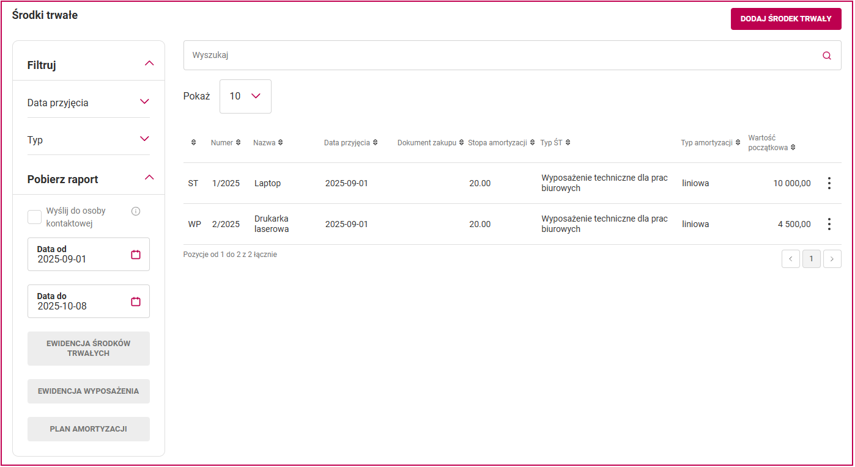Open the calendar picker for Data od
Screen dimensions: 855x467
point(136,255)
